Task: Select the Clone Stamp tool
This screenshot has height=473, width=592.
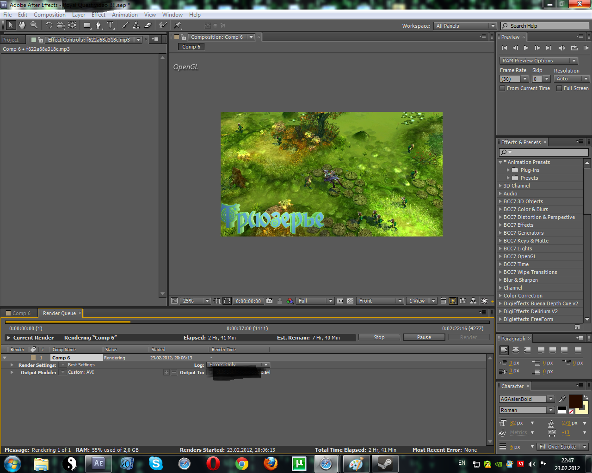Action: pyautogui.click(x=136, y=25)
